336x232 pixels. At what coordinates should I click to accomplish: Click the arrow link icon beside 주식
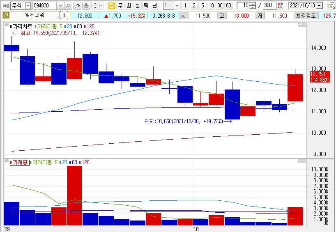coord(6,6)
